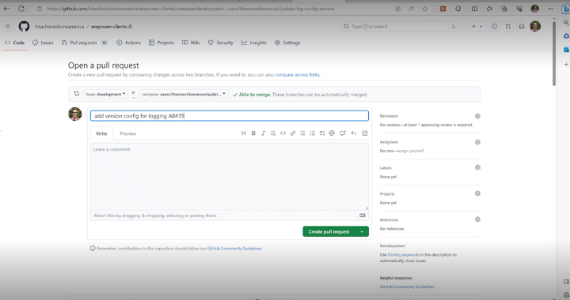Open the issues icon in header
The width and height of the screenshot is (570, 300).
[494, 27]
